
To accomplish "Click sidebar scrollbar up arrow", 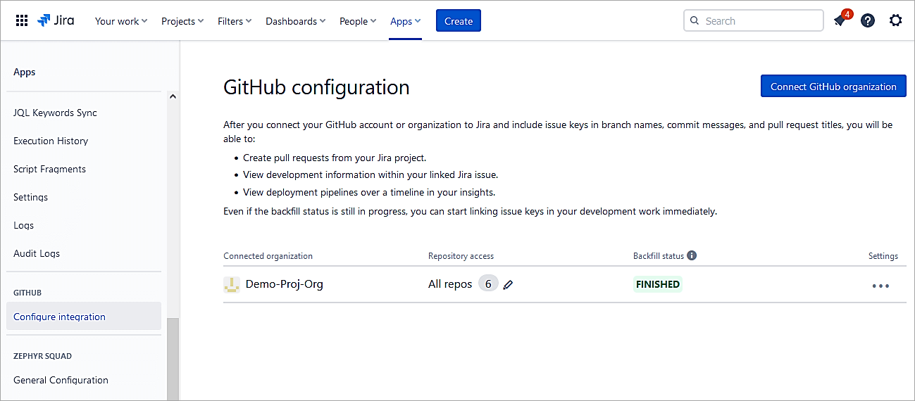I will click(x=173, y=97).
